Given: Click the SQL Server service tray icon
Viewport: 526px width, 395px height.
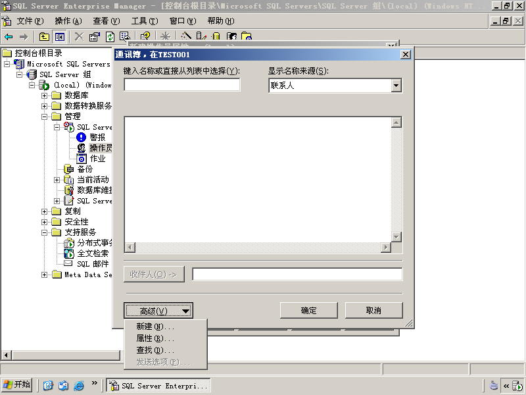Looking at the screenshot, I should (x=517, y=386).
